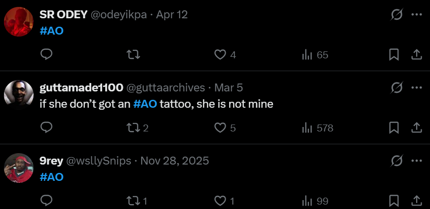Repost SR ODEY's #AO post

click(133, 55)
